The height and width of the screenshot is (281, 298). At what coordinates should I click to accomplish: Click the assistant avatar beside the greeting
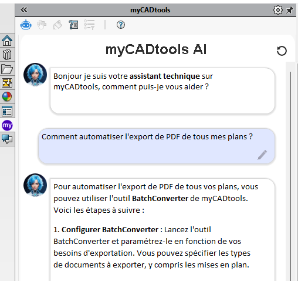pyautogui.click(x=35, y=75)
